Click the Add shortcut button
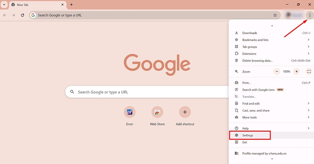 tap(185, 116)
